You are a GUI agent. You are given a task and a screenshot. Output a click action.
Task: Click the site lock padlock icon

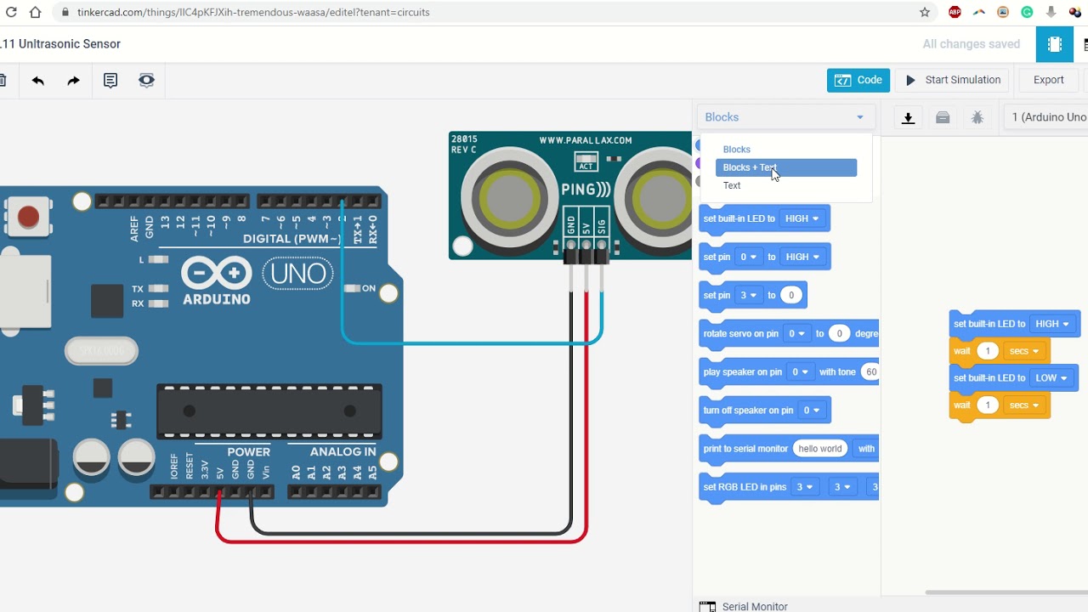[65, 12]
